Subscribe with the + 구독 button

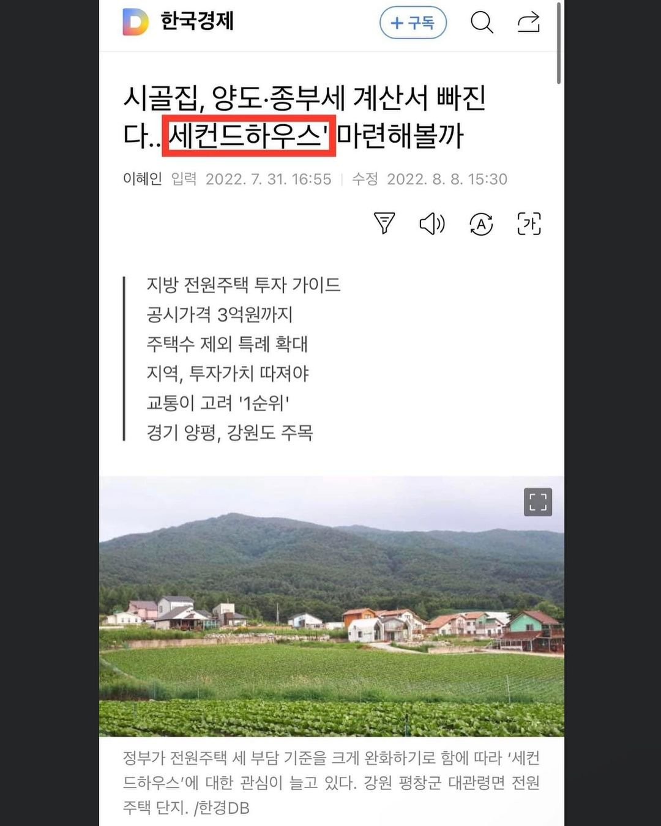pos(413,23)
